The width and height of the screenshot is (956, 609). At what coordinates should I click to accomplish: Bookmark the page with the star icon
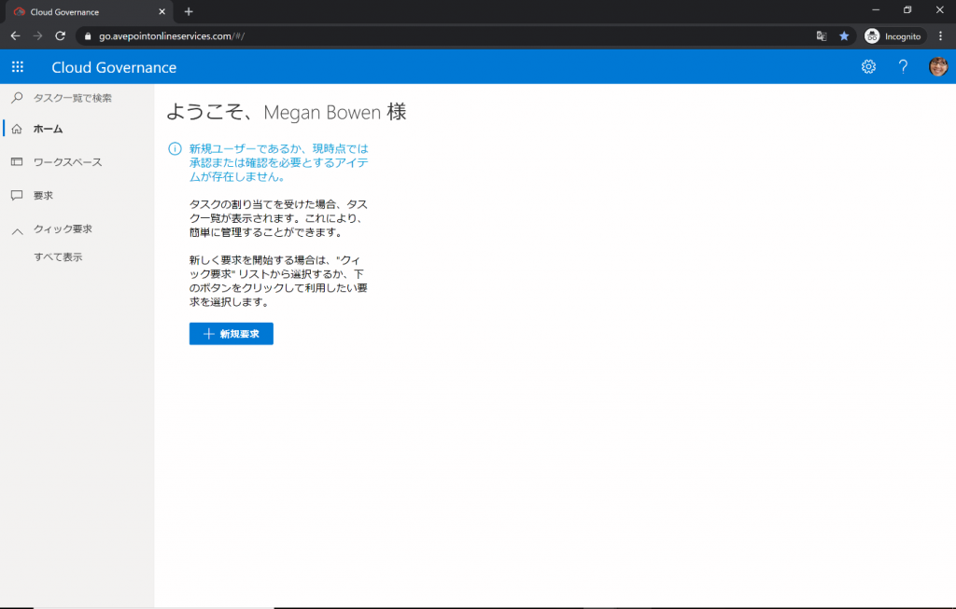(x=844, y=36)
